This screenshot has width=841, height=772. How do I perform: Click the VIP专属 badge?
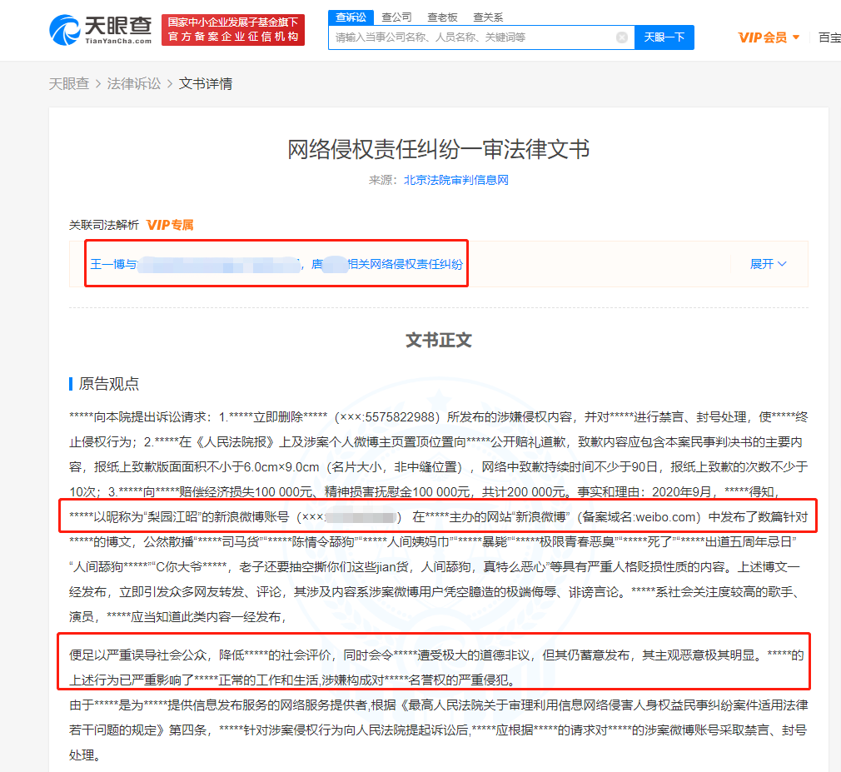click(170, 225)
